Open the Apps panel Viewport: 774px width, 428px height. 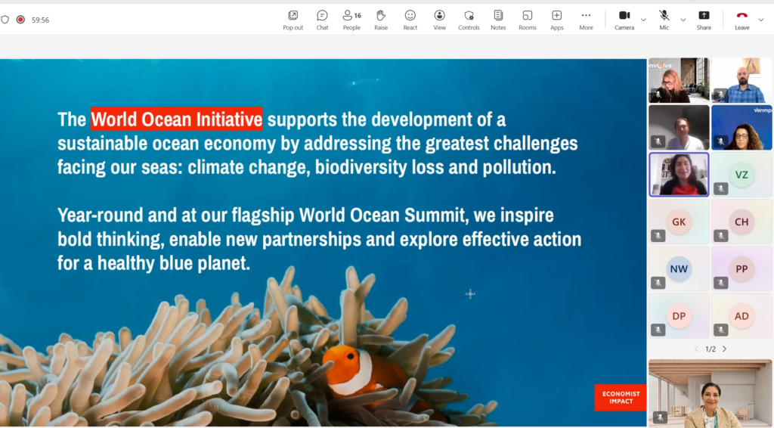pos(557,20)
